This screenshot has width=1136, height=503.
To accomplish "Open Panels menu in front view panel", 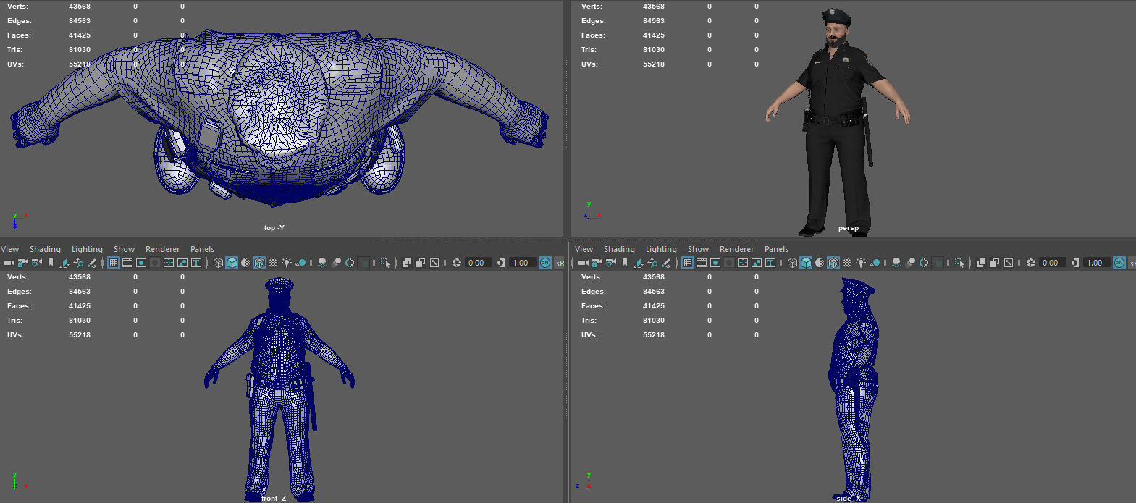I will point(202,249).
